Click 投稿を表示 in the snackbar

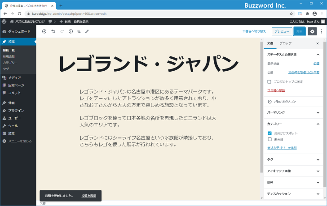pos(88,196)
